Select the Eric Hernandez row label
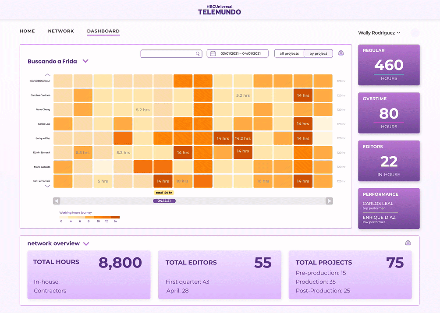440x313 pixels. pos(41,181)
